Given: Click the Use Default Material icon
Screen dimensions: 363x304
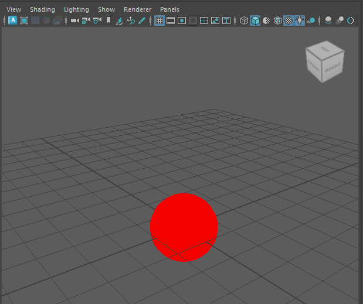Looking at the screenshot, I should [x=266, y=21].
